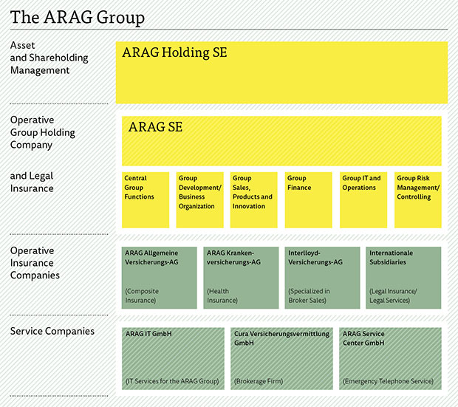Select the ARAG SE yellow box
The image size is (458, 407).
[x=281, y=140]
